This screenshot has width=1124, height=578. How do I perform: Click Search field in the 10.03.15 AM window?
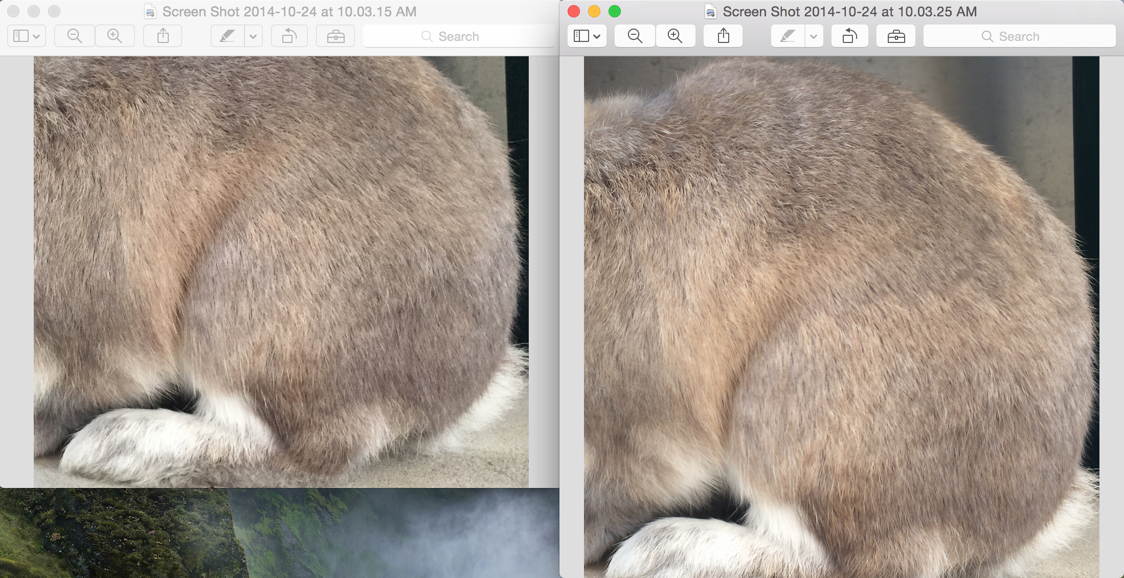[x=459, y=36]
